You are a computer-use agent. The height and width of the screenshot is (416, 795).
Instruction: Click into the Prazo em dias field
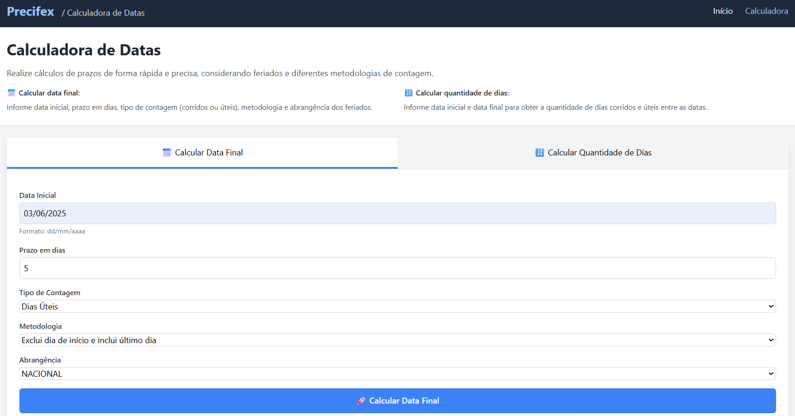click(x=397, y=268)
